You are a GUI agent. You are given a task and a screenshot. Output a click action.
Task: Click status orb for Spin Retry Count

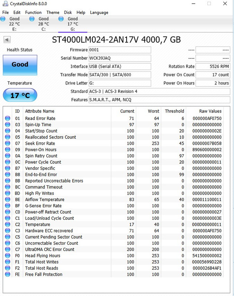(x=7, y=155)
